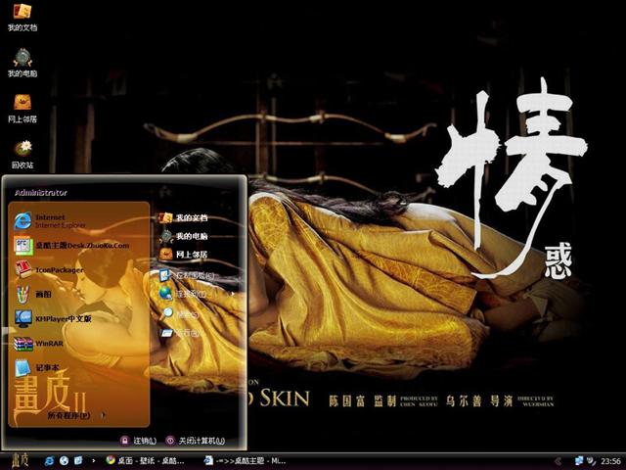Image resolution: width=626 pixels, height=470 pixels.
Task: Expand hidden system tray icons arrow
Action: click(559, 461)
